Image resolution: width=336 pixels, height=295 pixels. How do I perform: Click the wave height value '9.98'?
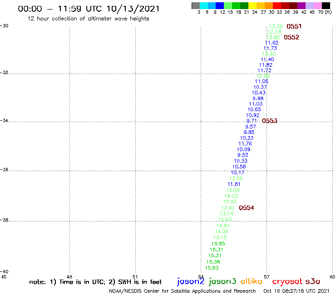click(x=258, y=98)
